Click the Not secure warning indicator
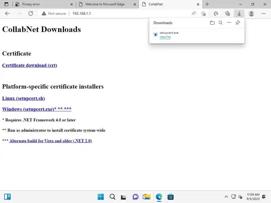Viewport: 271px width, 203px height. [54, 13]
